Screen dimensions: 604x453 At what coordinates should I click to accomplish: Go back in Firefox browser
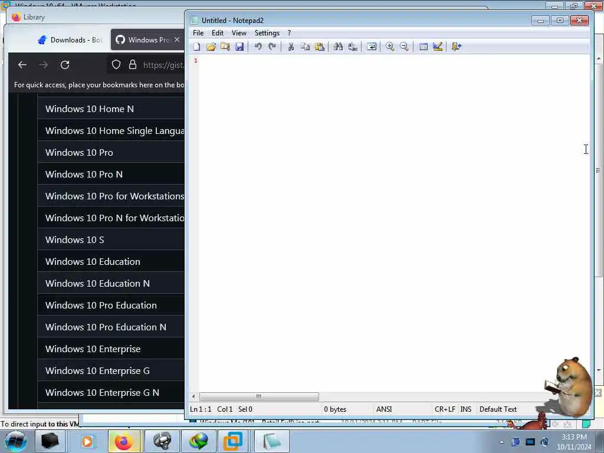pyautogui.click(x=22, y=65)
